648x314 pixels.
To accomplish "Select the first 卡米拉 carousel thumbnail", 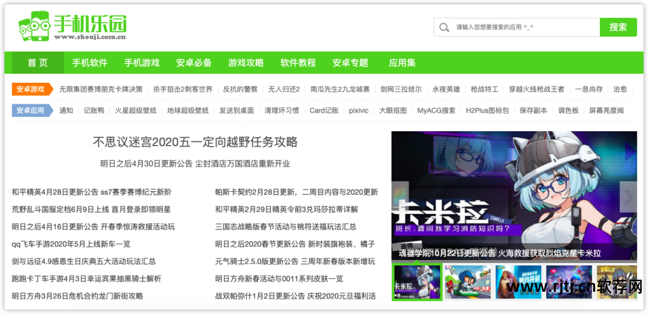I will point(417,282).
